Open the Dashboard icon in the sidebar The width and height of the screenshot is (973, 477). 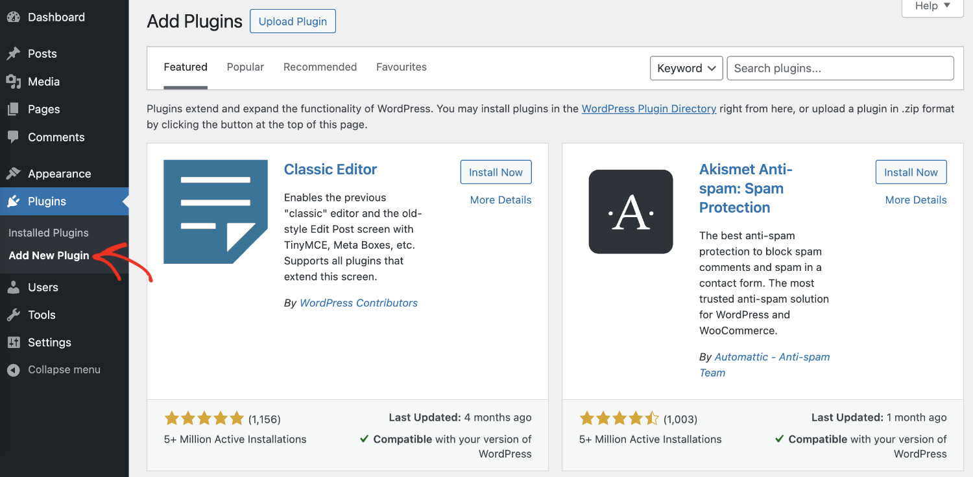click(x=14, y=17)
